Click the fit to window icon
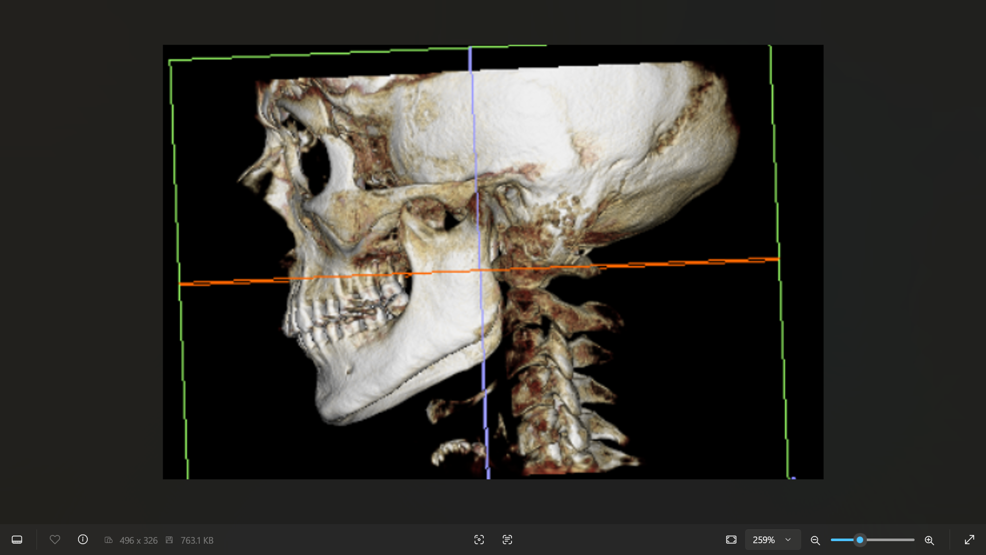The image size is (986, 555). pyautogui.click(x=731, y=540)
